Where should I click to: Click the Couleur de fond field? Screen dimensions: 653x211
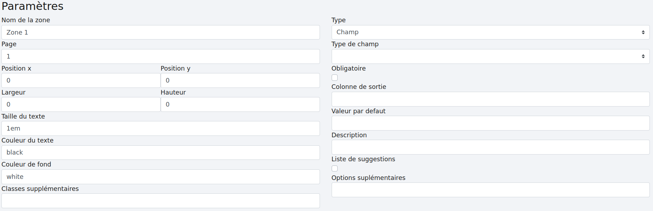(160, 177)
